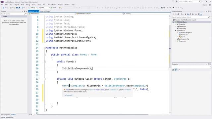
Task: Click the editor horizontal scrollbar
Action: click(x=92, y=115)
